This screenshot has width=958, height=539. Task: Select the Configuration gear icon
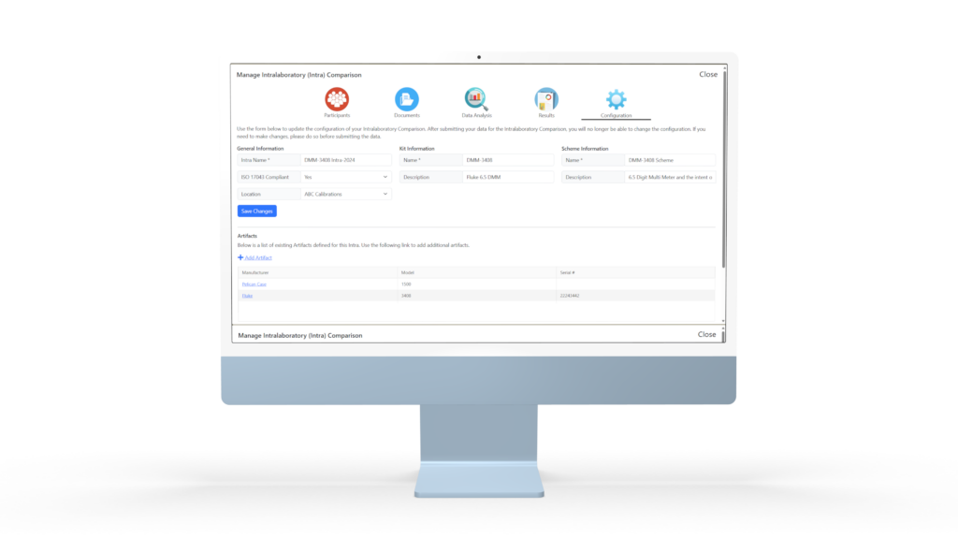click(616, 98)
